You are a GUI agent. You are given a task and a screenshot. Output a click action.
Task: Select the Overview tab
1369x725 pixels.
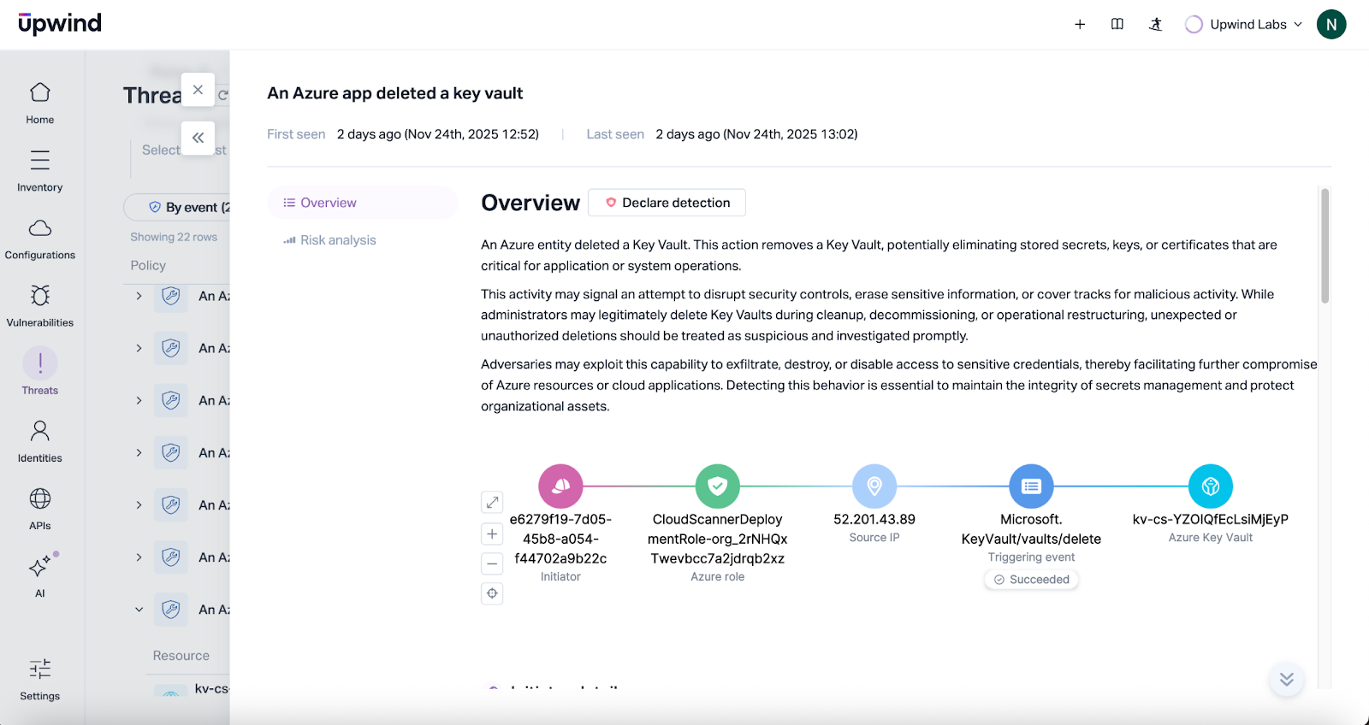click(328, 203)
